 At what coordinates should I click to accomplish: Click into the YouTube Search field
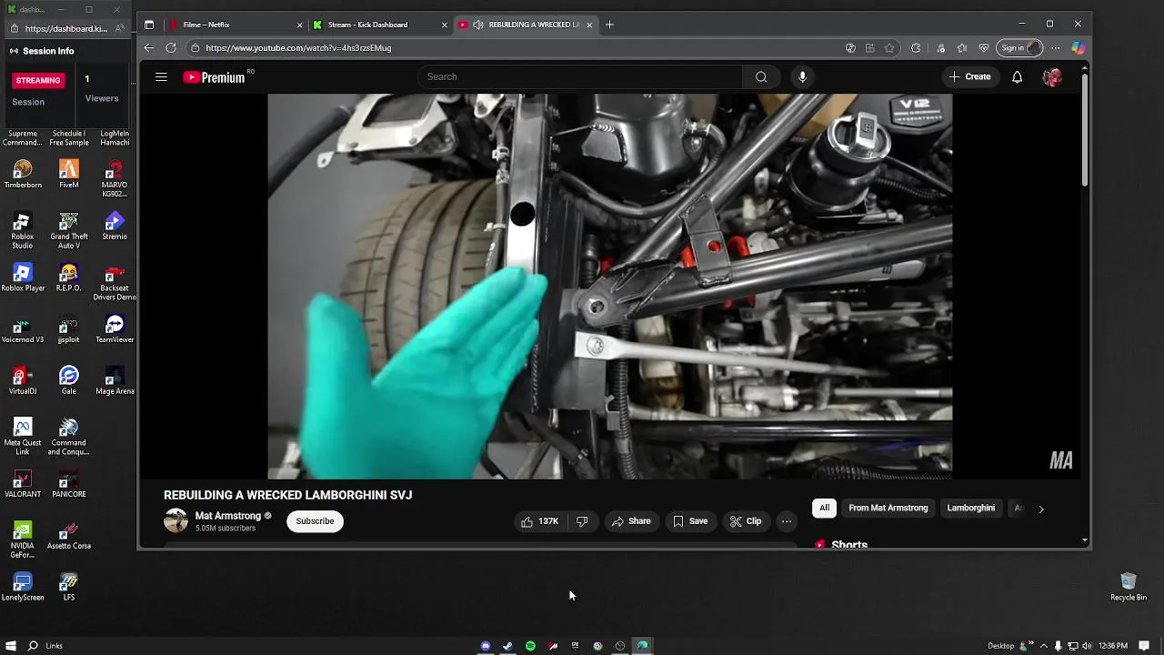click(x=580, y=77)
